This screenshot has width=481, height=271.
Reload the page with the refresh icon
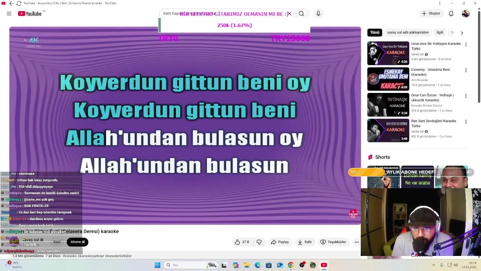19,3
